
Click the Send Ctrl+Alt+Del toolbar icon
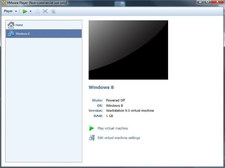(37, 12)
